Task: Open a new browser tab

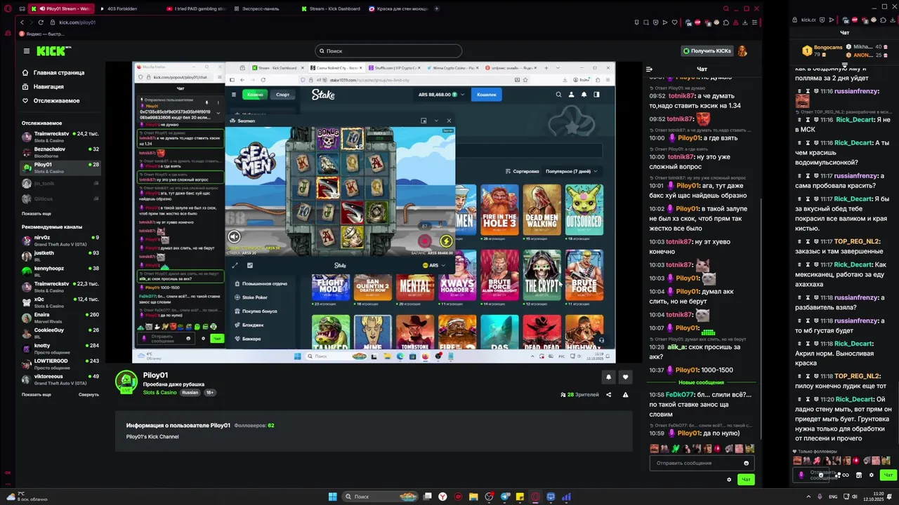Action: pos(437,8)
